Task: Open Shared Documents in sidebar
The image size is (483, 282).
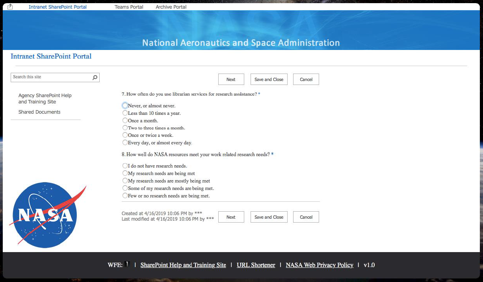Action: 39,112
